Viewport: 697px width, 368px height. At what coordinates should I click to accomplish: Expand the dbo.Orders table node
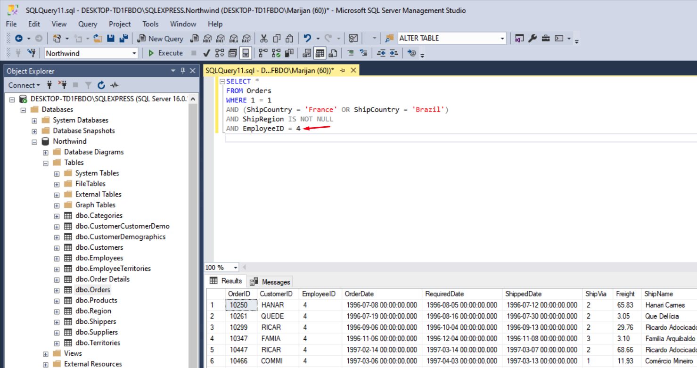click(x=57, y=290)
